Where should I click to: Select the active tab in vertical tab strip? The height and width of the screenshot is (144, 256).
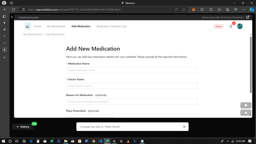tap(4, 50)
